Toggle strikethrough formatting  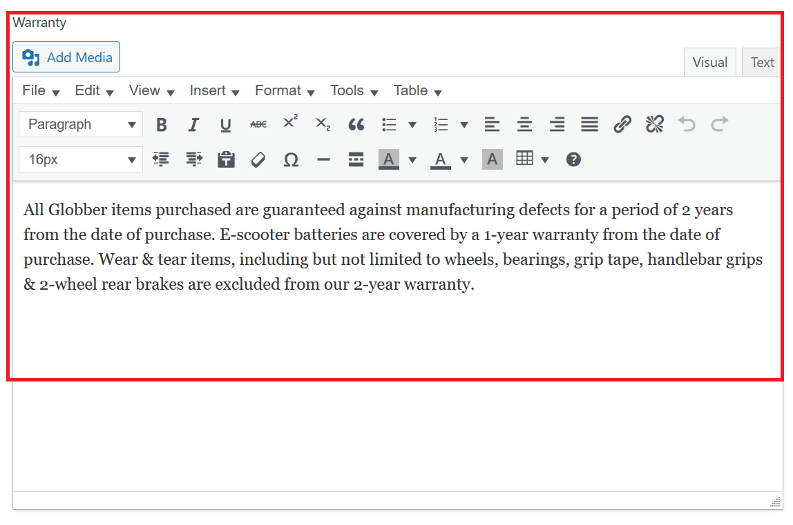coord(258,124)
